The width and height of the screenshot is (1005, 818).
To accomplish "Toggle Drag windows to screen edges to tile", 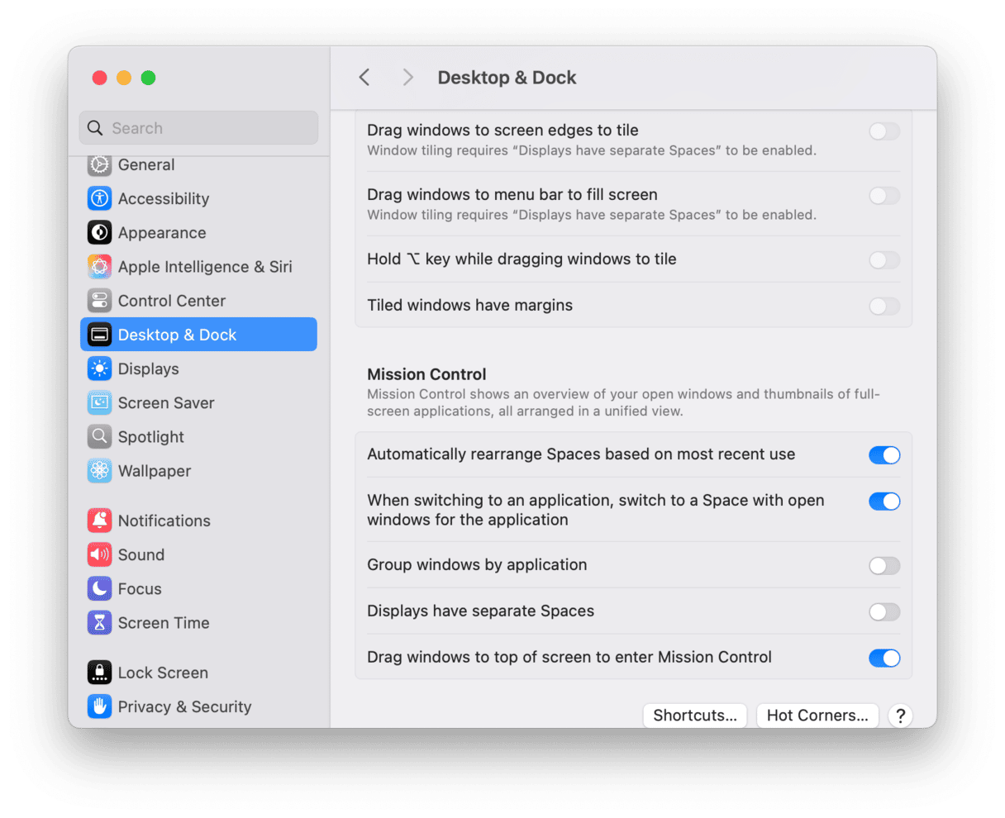I will (x=884, y=131).
